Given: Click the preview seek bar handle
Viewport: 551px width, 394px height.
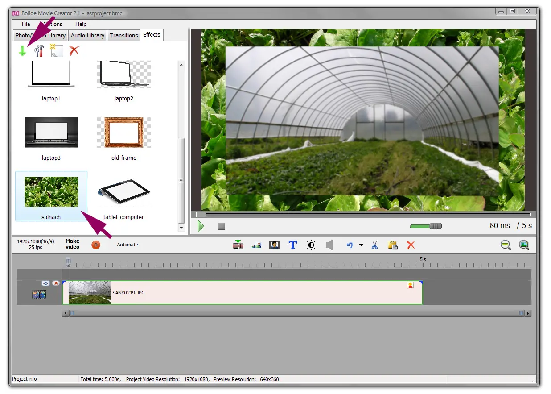Looking at the screenshot, I should (201, 214).
